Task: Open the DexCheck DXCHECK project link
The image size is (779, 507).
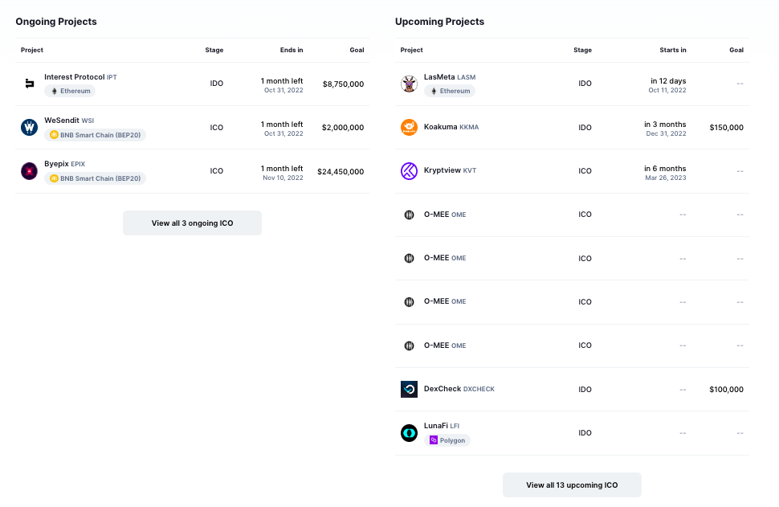Action: click(x=459, y=389)
